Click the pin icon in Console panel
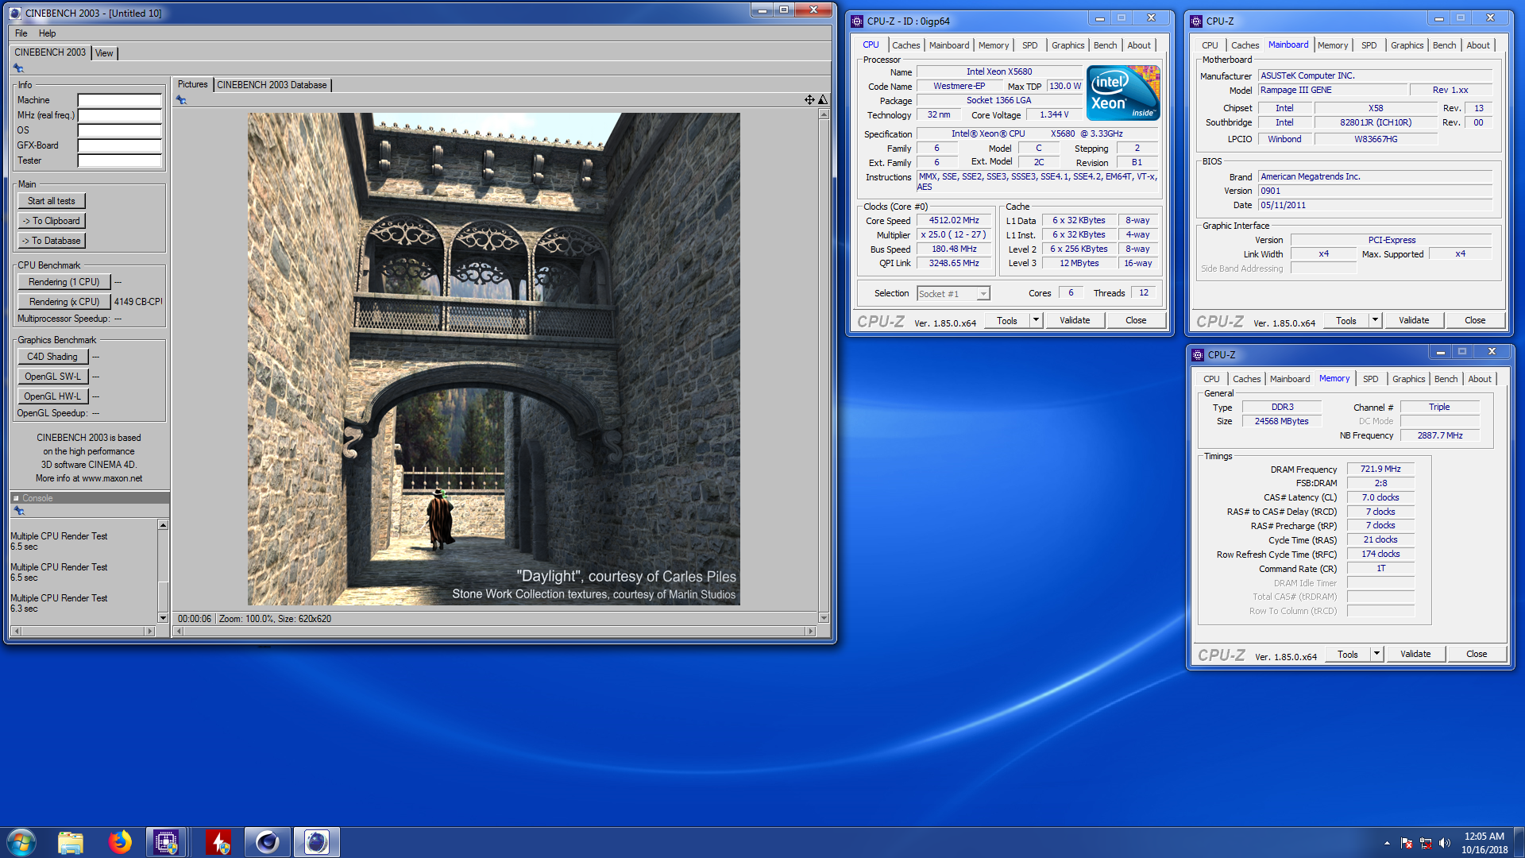 pos(19,511)
